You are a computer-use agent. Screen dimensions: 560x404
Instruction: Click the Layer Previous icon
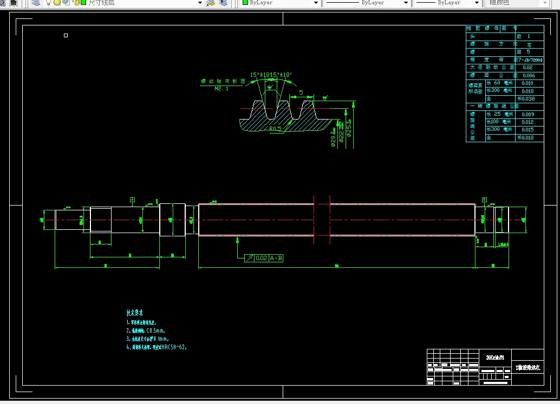(x=223, y=3)
